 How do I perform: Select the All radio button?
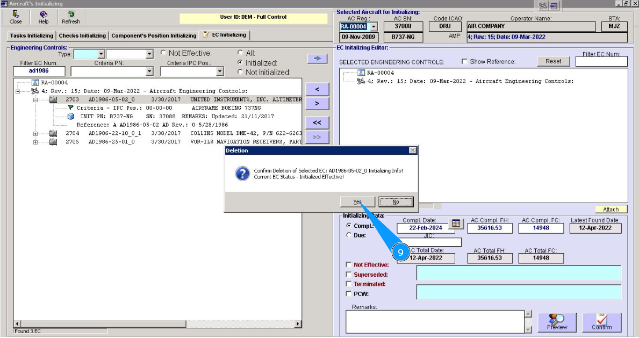(x=240, y=53)
